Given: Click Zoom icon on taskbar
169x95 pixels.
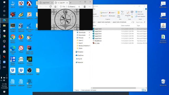Looking at the screenshot, I should tap(4, 62).
